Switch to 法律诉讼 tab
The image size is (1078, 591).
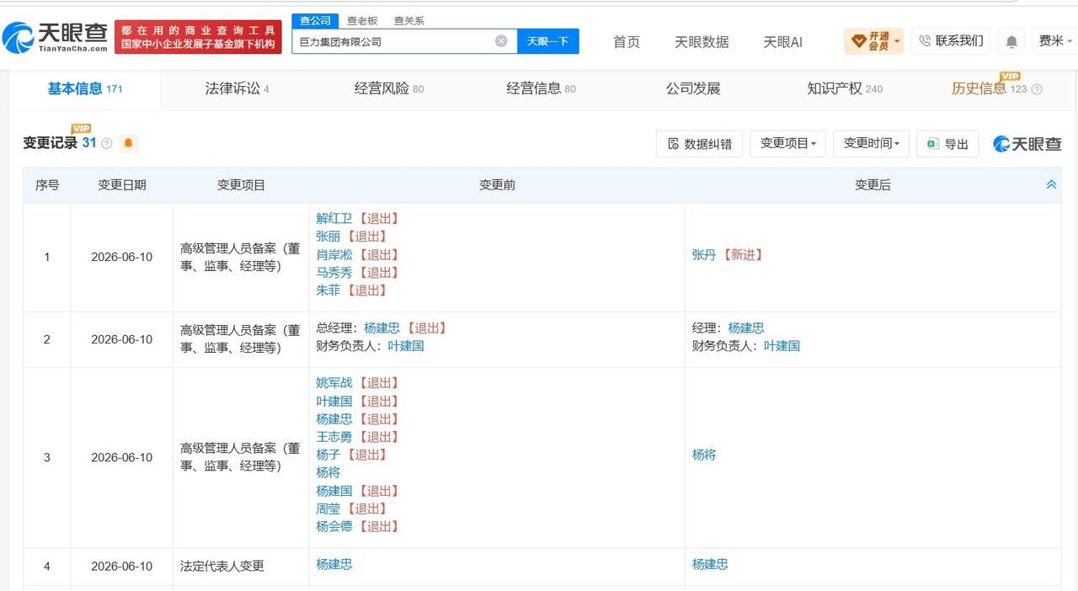coord(237,88)
